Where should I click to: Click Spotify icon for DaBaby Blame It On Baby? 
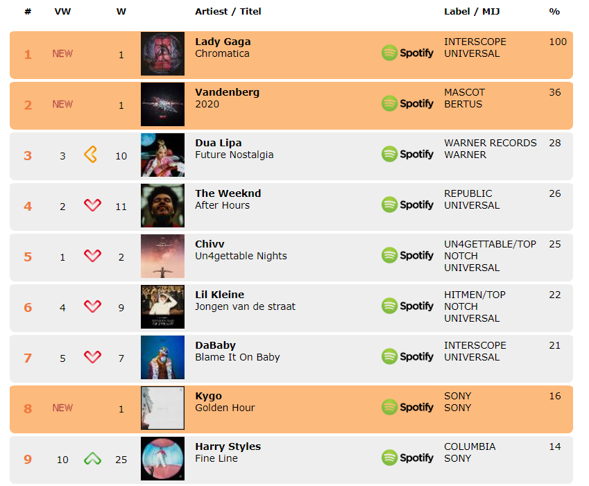pos(407,357)
